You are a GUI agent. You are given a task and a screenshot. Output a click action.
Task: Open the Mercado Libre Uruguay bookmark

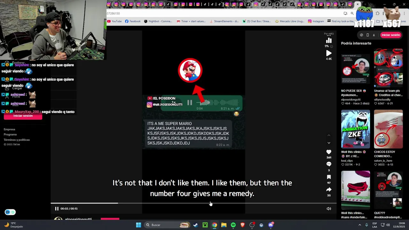coord(289,21)
